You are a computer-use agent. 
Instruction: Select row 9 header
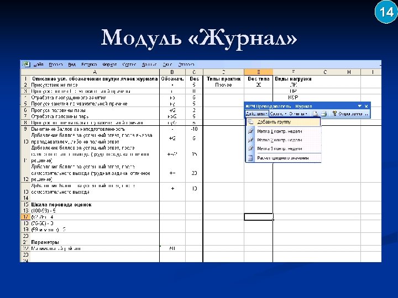(x=25, y=129)
